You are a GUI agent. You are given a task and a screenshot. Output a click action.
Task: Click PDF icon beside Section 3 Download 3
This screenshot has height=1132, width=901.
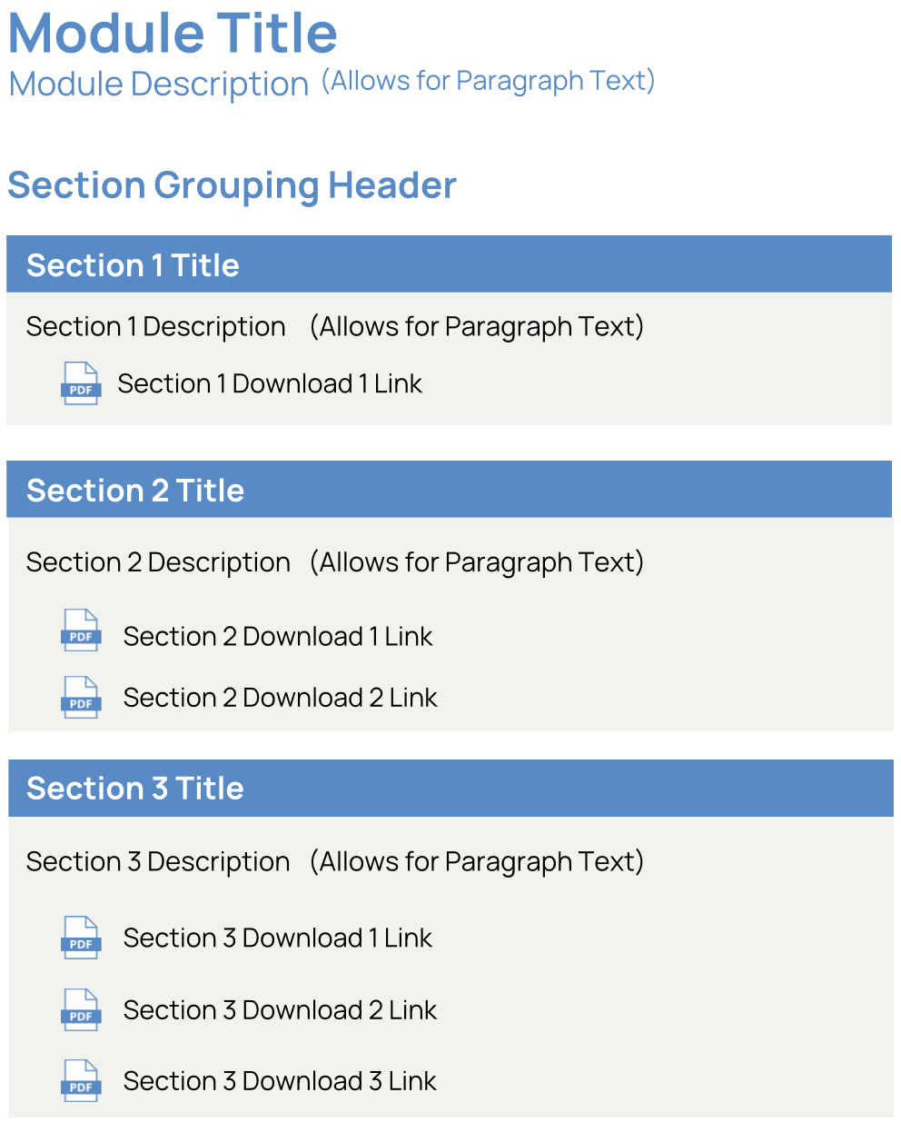pyautogui.click(x=80, y=1081)
